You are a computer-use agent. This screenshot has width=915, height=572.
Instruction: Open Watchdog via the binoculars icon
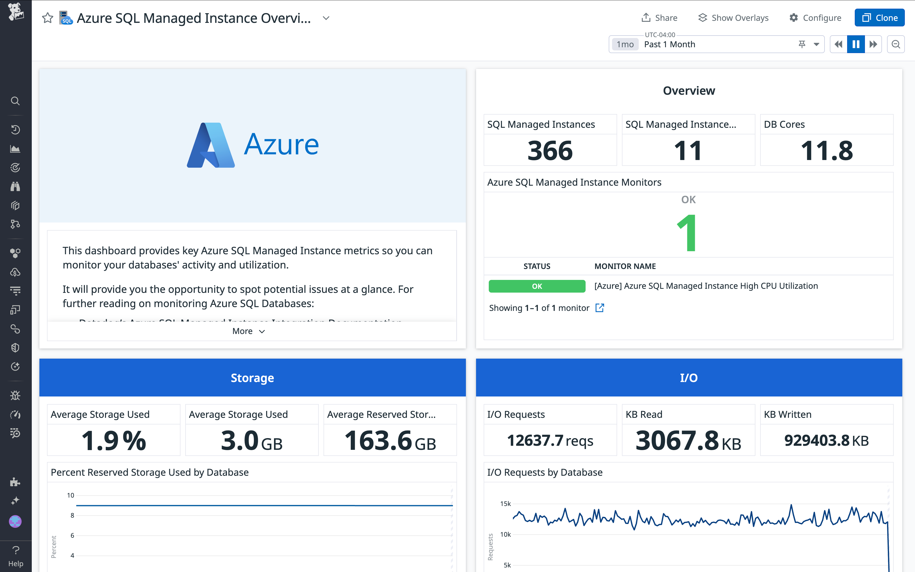pyautogui.click(x=15, y=186)
